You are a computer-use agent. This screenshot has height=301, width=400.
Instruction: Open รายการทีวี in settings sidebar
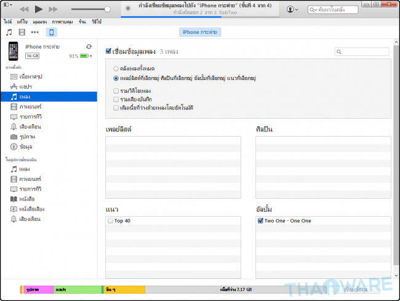pos(26,117)
